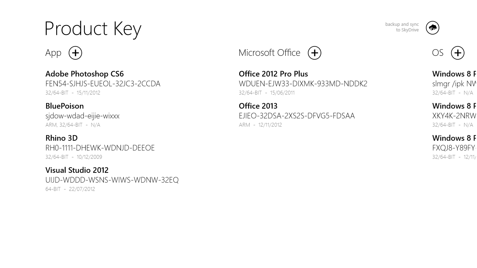Open the Windows 8 entry starting XKY4K

pos(454,116)
